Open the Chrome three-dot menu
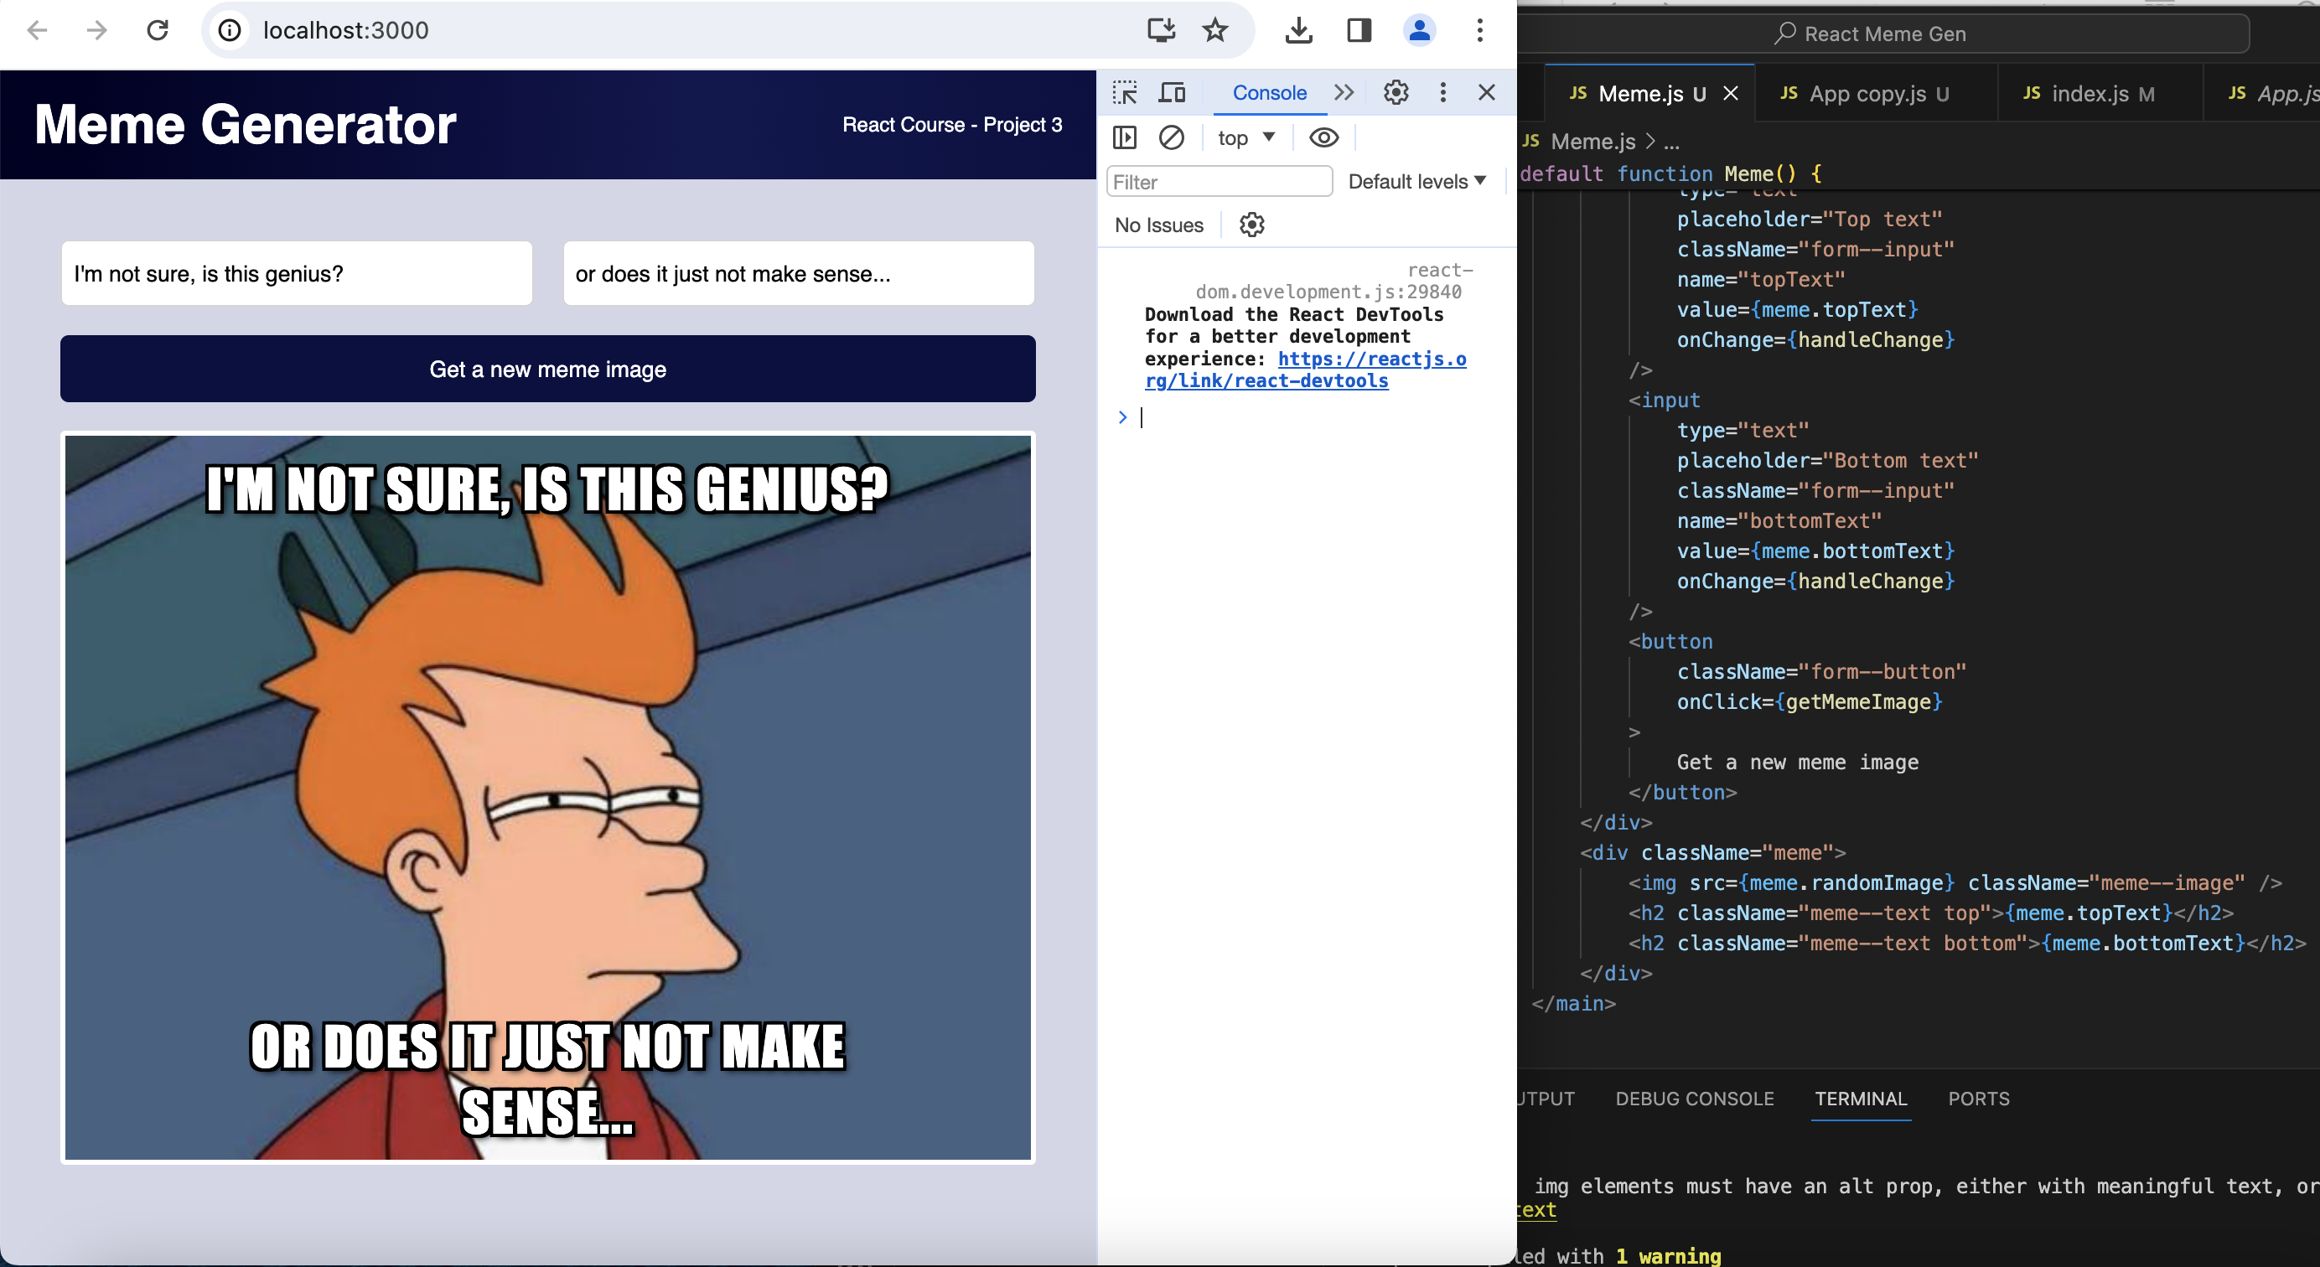Viewport: 2320px width, 1267px height. click(x=1479, y=31)
